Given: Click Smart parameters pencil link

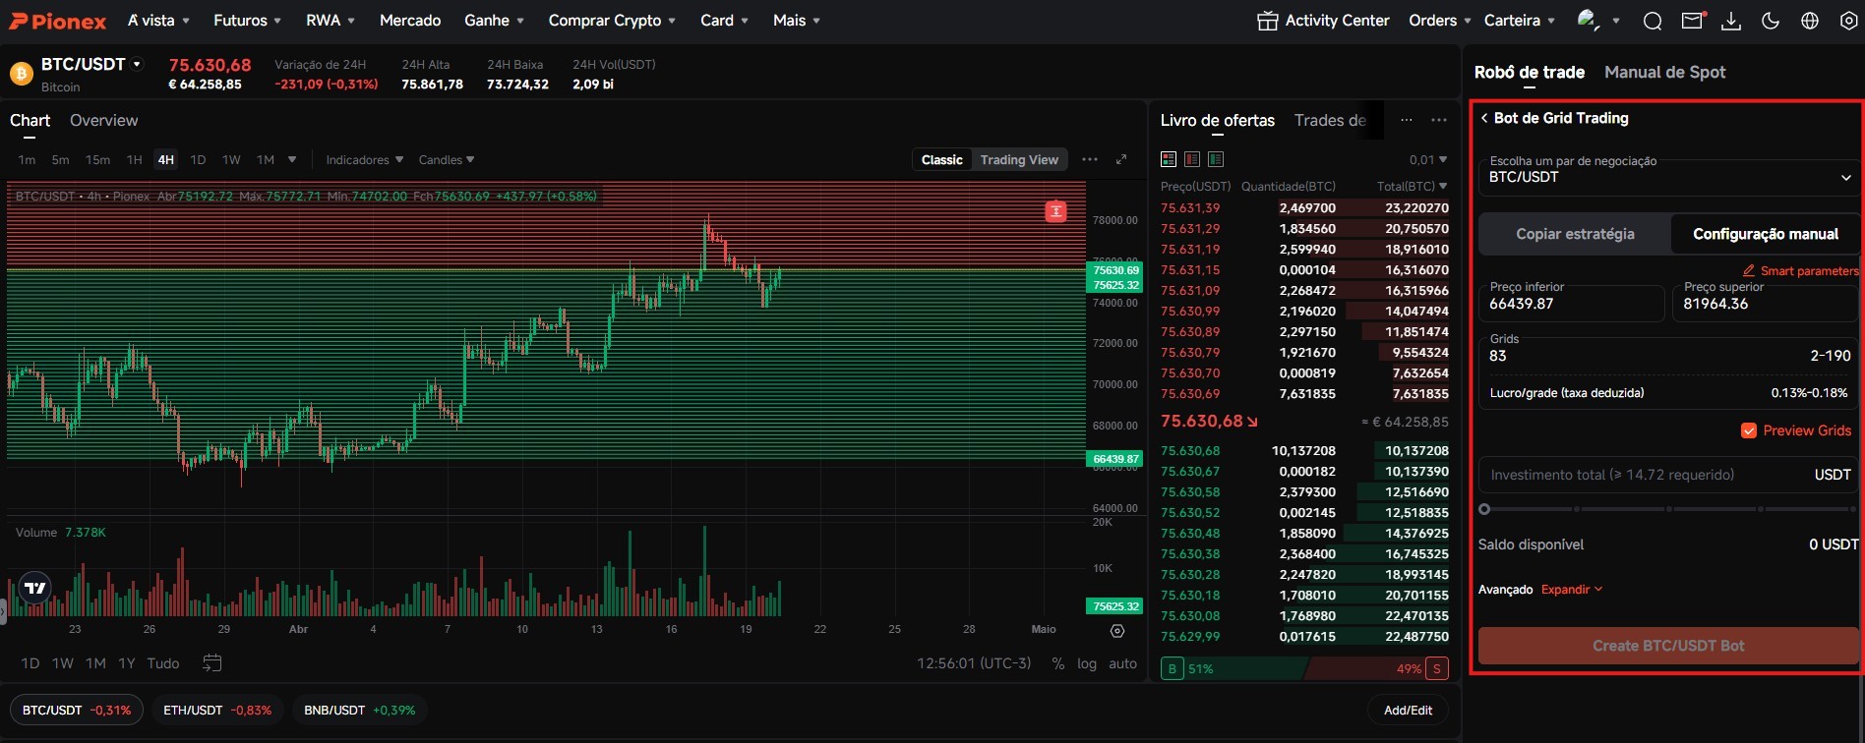Looking at the screenshot, I should pos(1800,270).
